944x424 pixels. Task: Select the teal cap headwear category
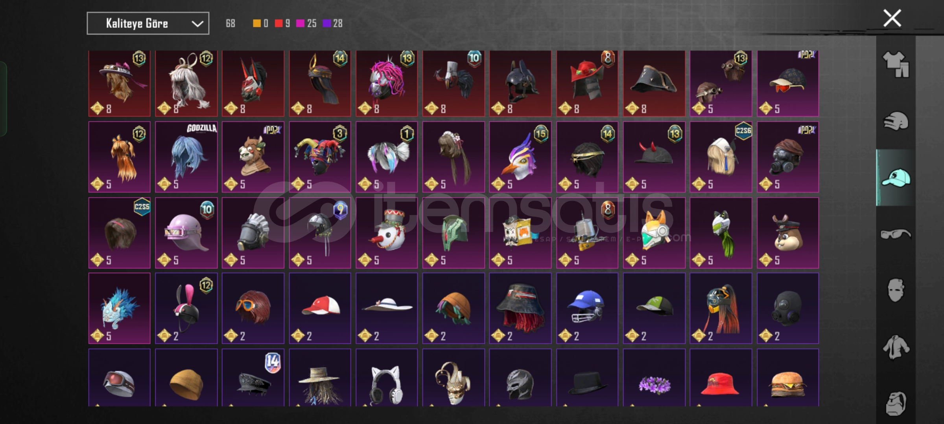click(896, 177)
